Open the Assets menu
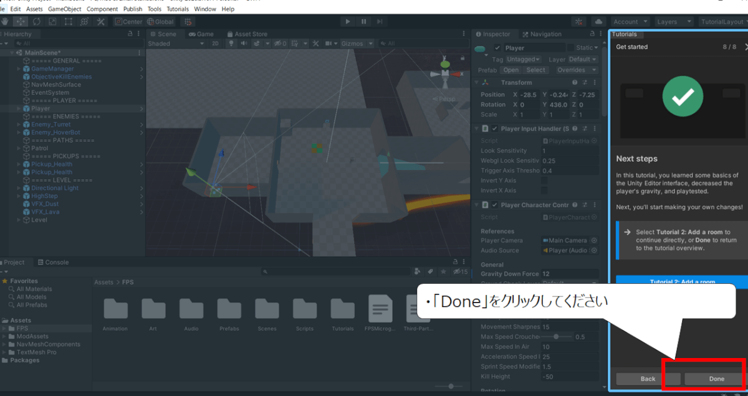 [34, 9]
